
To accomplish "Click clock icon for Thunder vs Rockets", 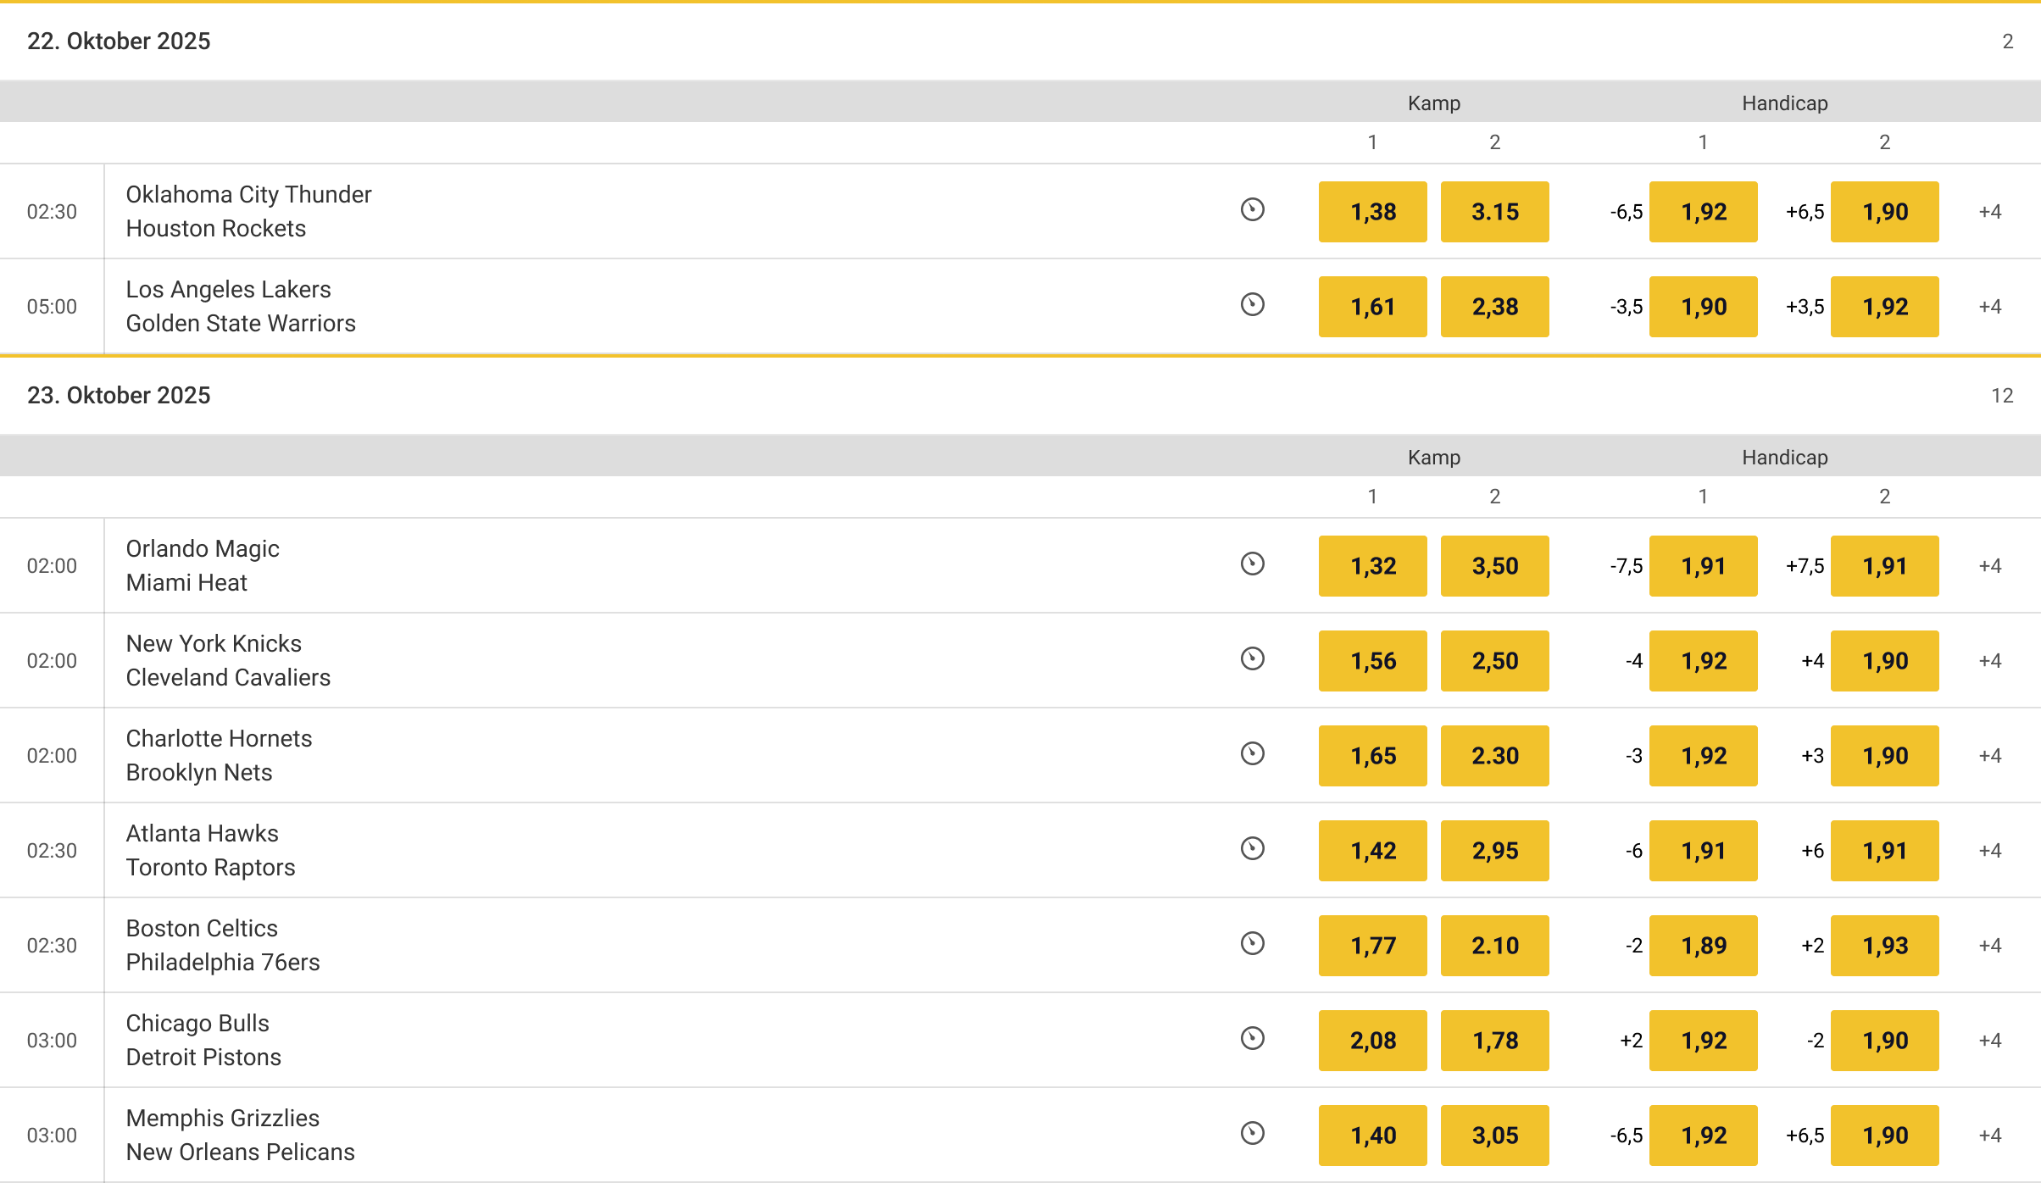I will tap(1252, 210).
